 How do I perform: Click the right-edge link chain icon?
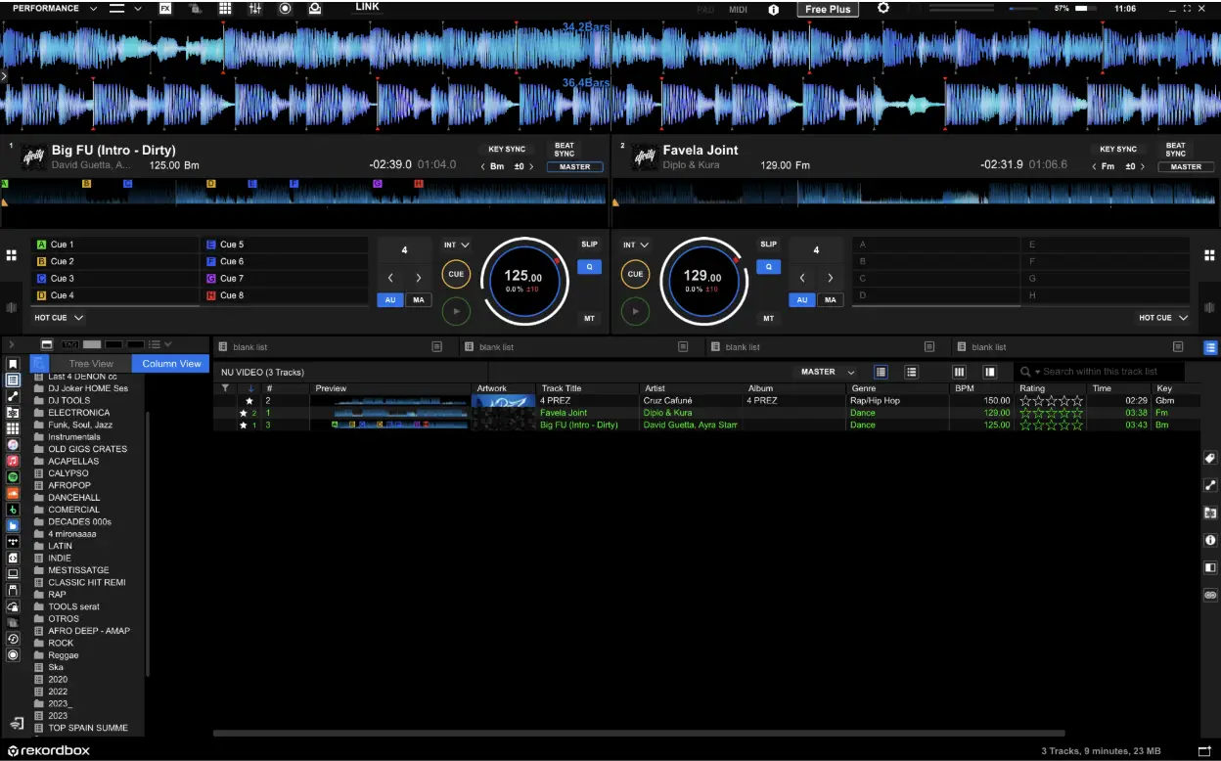coord(1210,595)
